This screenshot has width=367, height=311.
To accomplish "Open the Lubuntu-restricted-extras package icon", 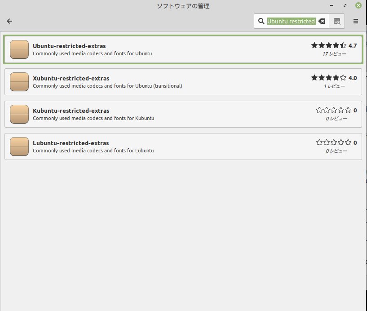I will [x=19, y=147].
